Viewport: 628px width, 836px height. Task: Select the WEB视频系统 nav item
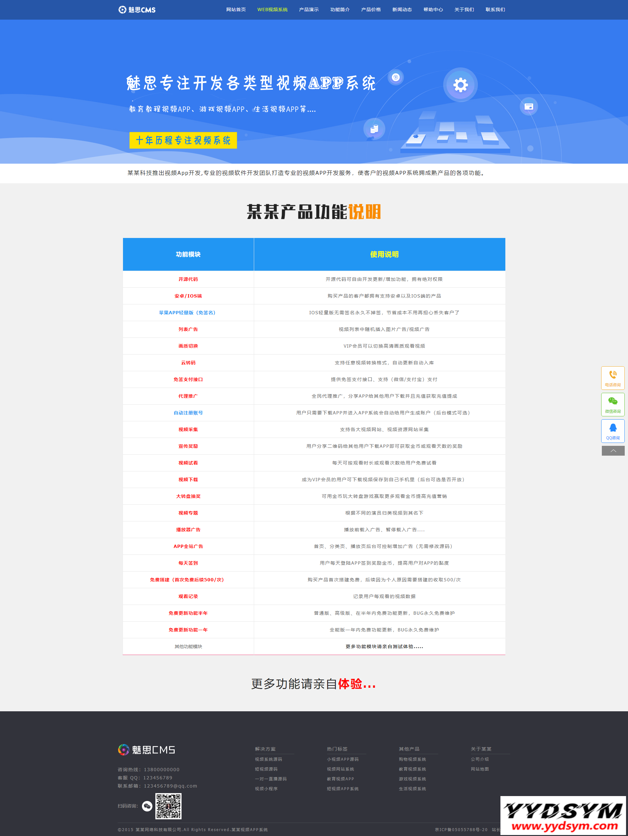[272, 9]
